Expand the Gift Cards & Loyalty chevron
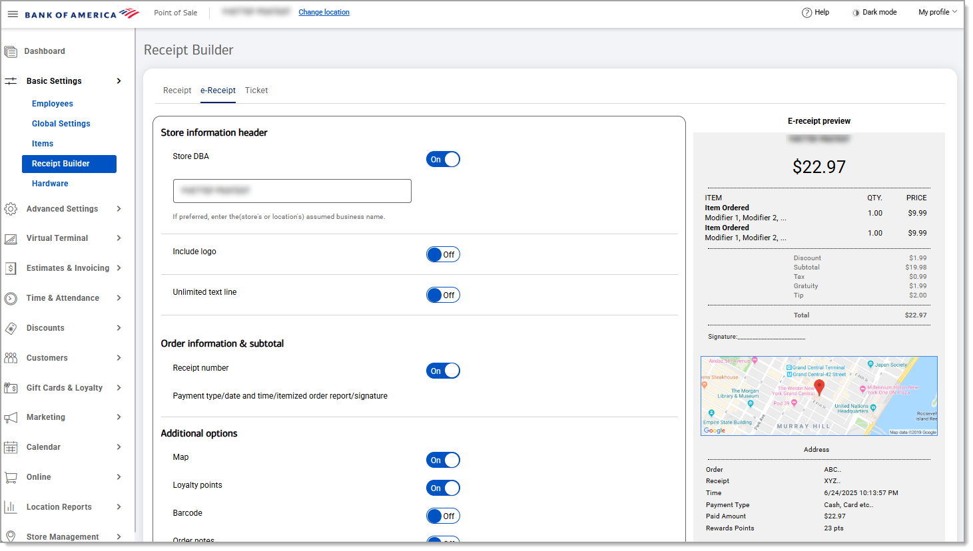973x551 pixels. click(119, 388)
